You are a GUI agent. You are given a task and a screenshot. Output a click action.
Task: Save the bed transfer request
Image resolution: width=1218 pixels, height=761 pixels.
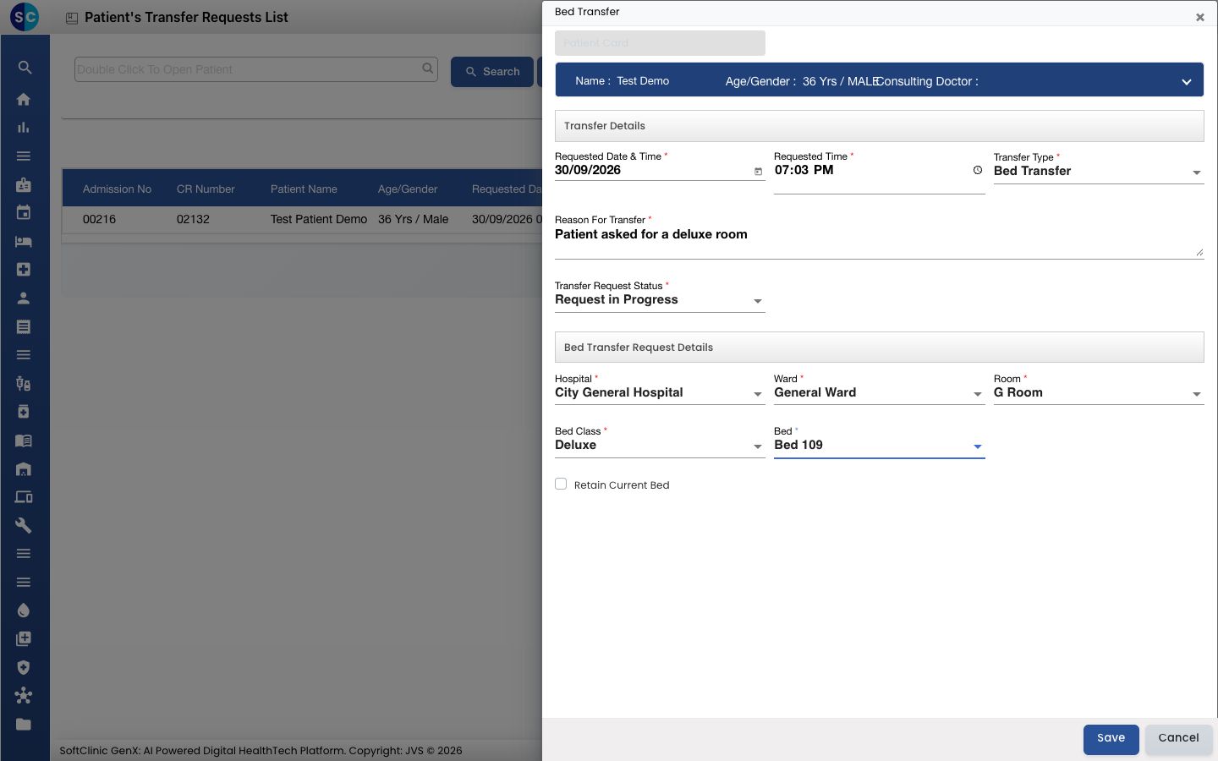click(1111, 739)
